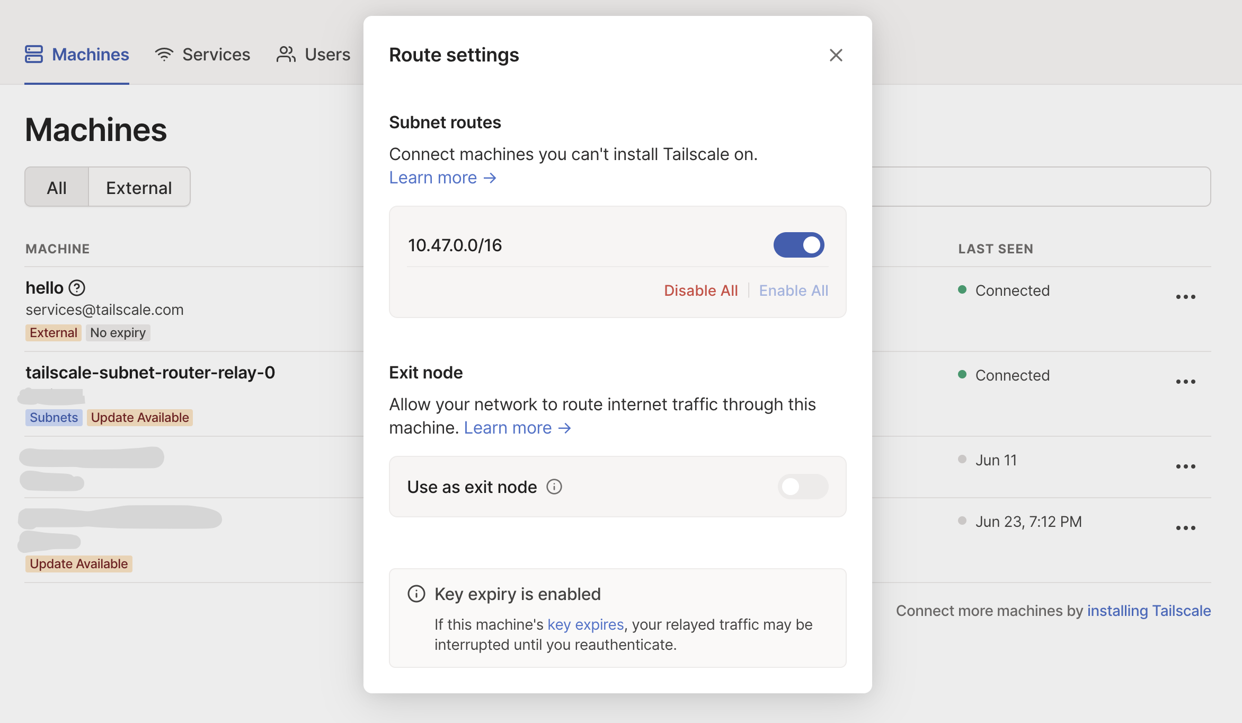Click services@tailscale.com owner text
The height and width of the screenshot is (723, 1242).
pos(105,310)
